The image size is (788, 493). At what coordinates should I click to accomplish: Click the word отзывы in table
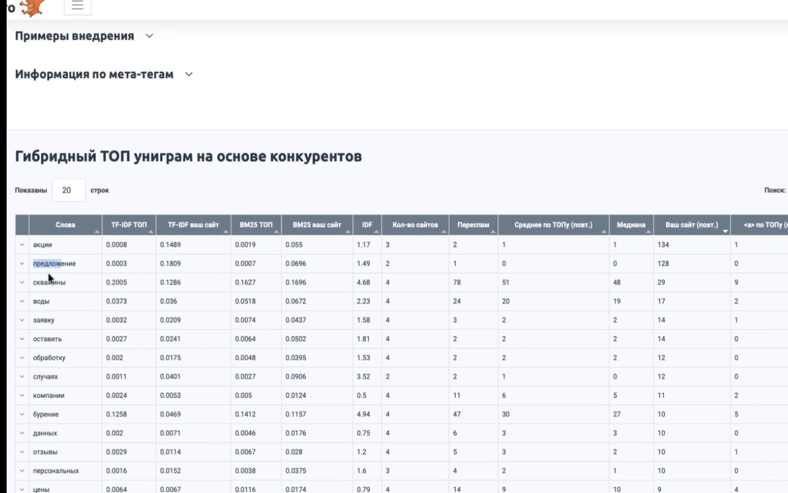pyautogui.click(x=45, y=452)
